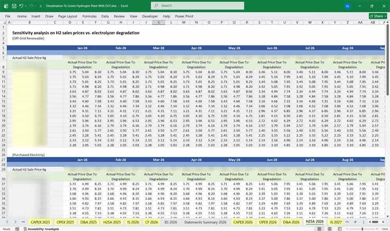390x231 pixels.
Task: Switch to the Formulas ribbon tab
Action: (x=89, y=16)
